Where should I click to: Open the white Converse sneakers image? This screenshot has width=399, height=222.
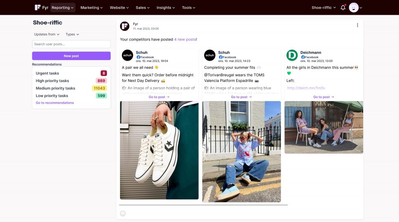coord(159,150)
